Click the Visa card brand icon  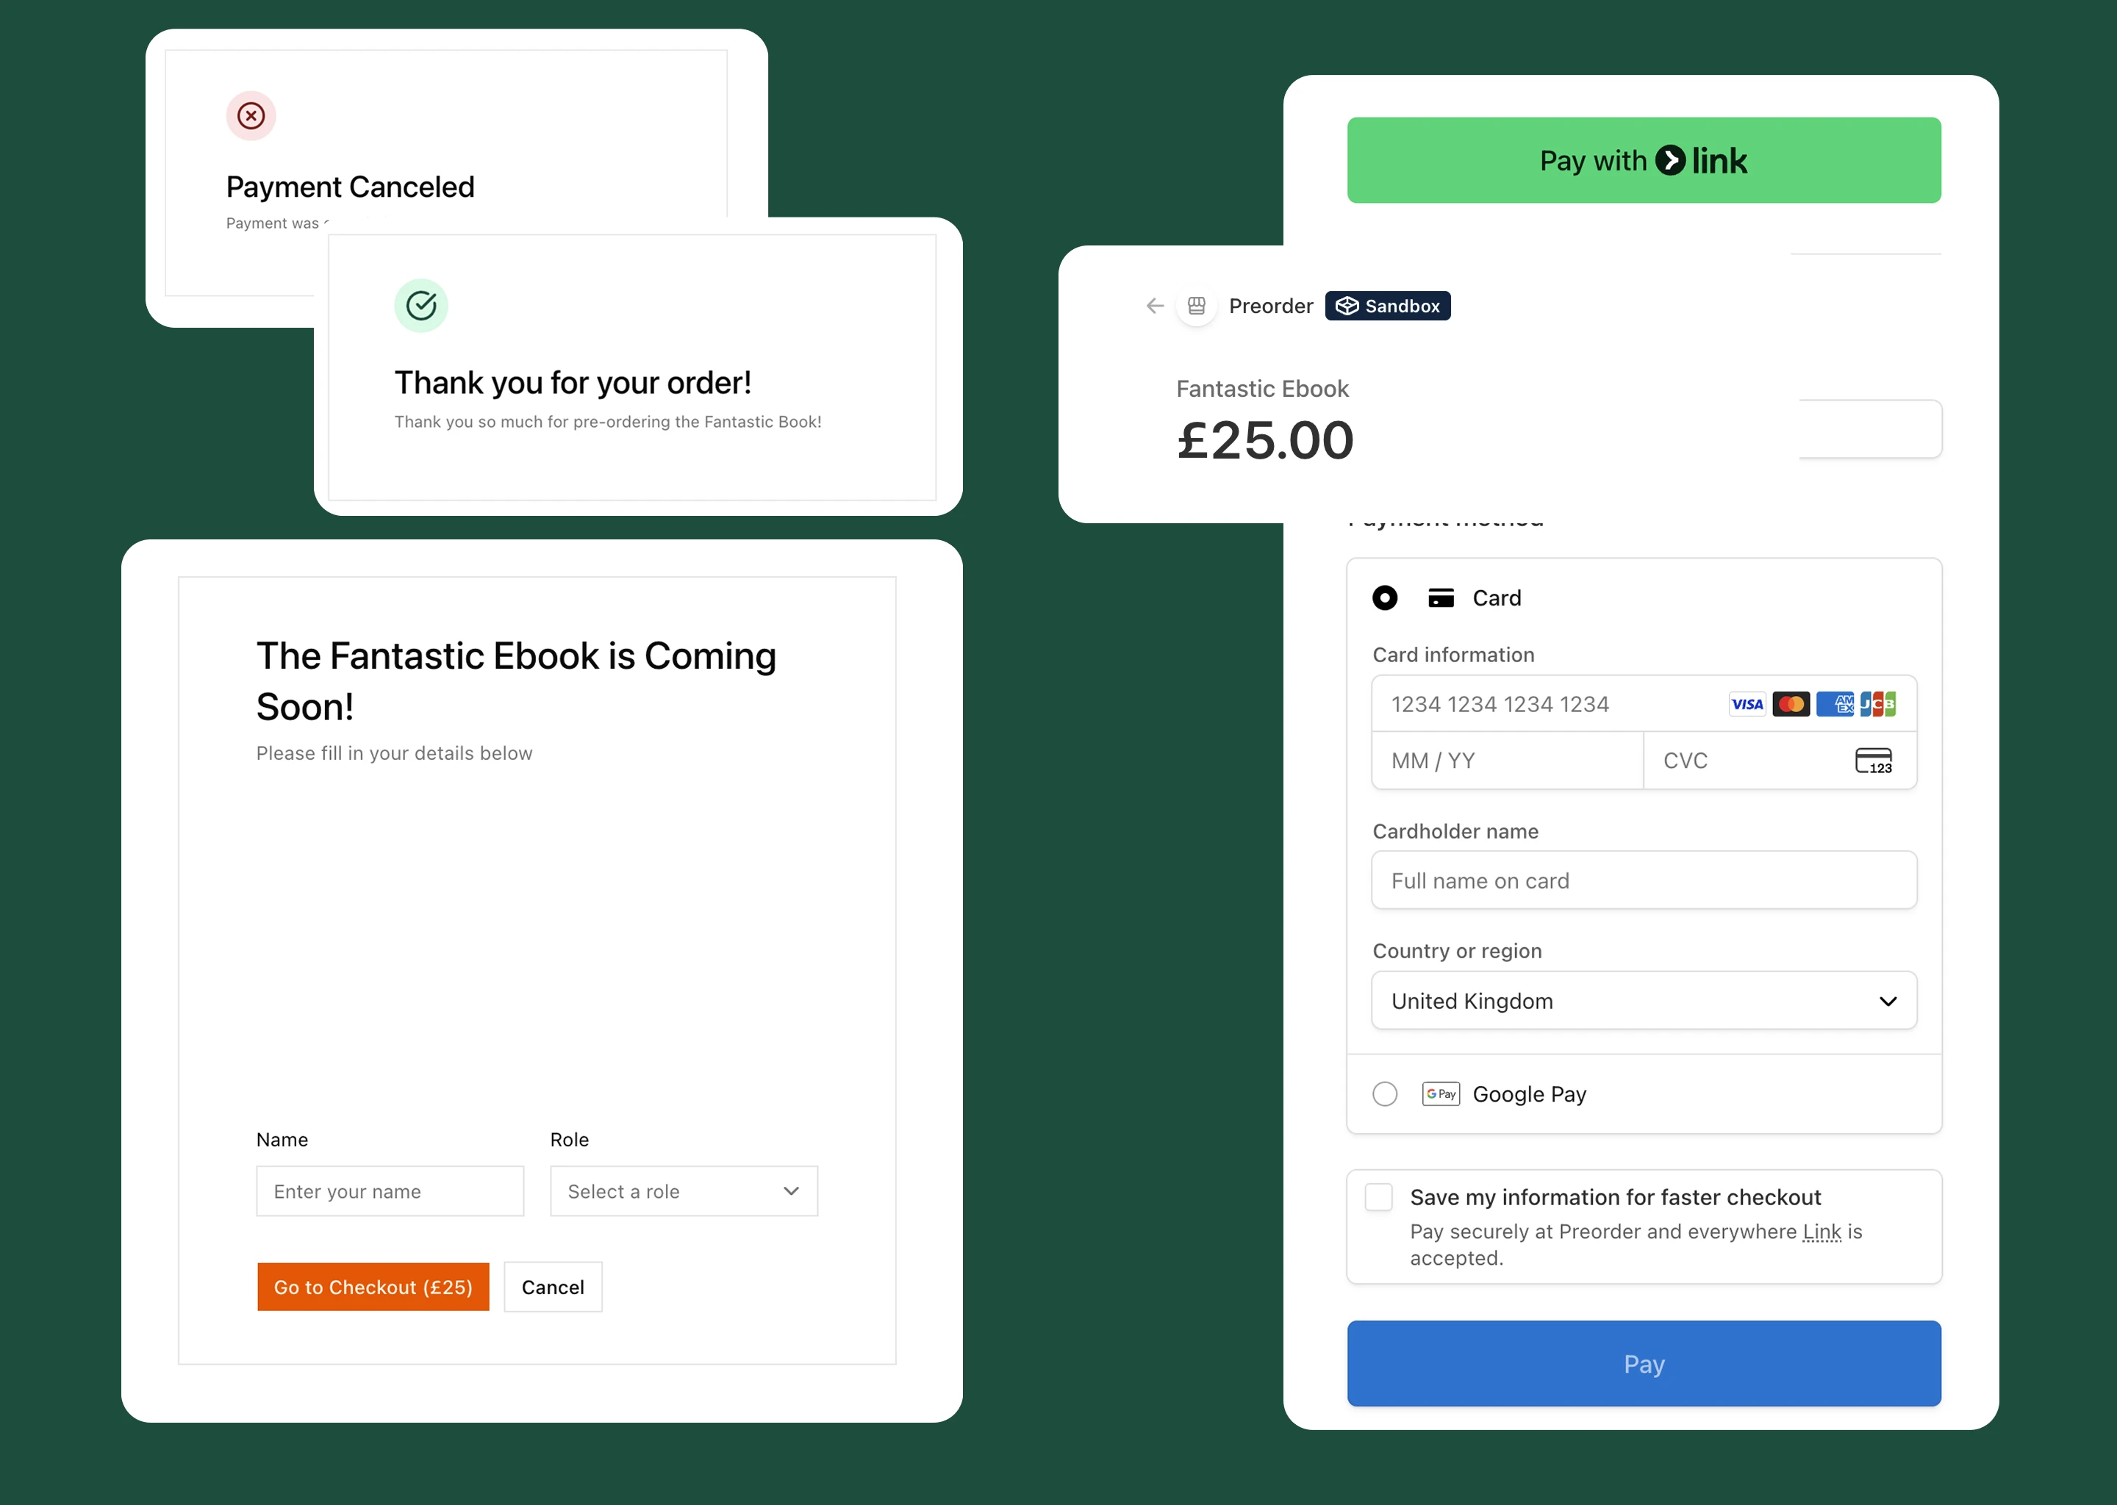pos(1747,704)
